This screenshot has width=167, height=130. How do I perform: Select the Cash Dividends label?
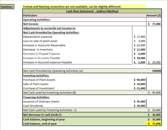33,106
